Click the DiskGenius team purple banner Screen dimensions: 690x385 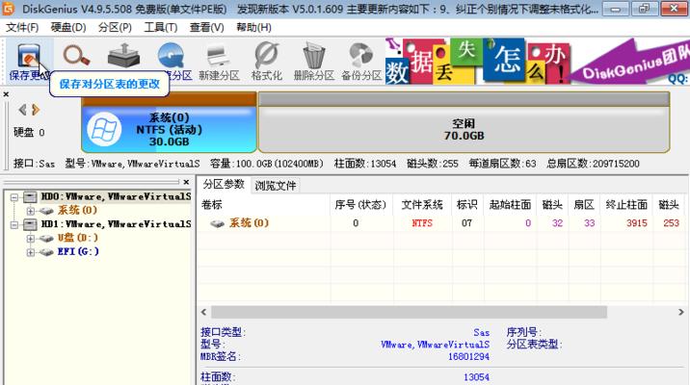pos(630,62)
